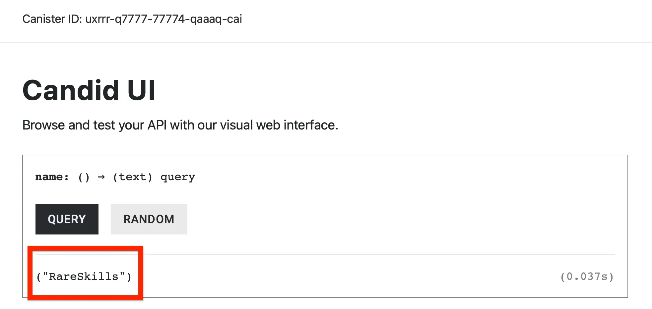Click the arrow symbol in the method signature
This screenshot has height=309, width=652.
(x=101, y=177)
